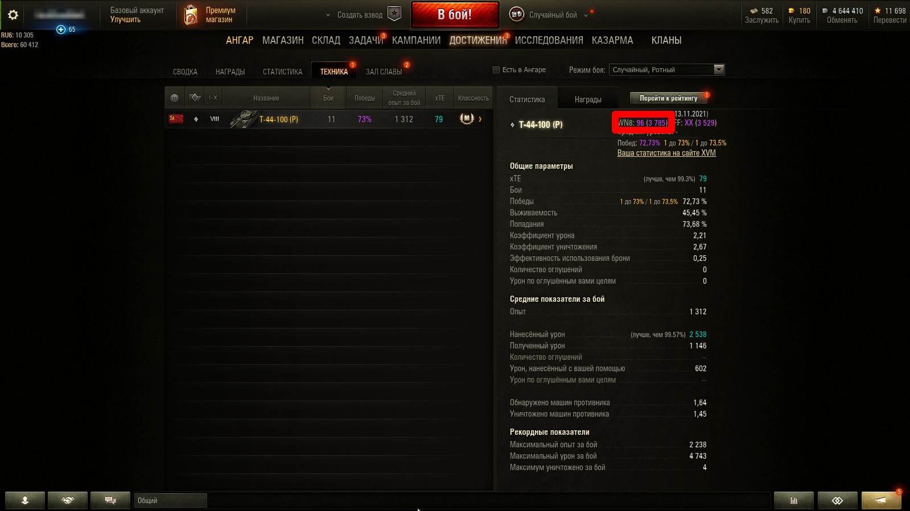
Task: Open Ваша статистика на сайте XVM link
Action: (666, 153)
